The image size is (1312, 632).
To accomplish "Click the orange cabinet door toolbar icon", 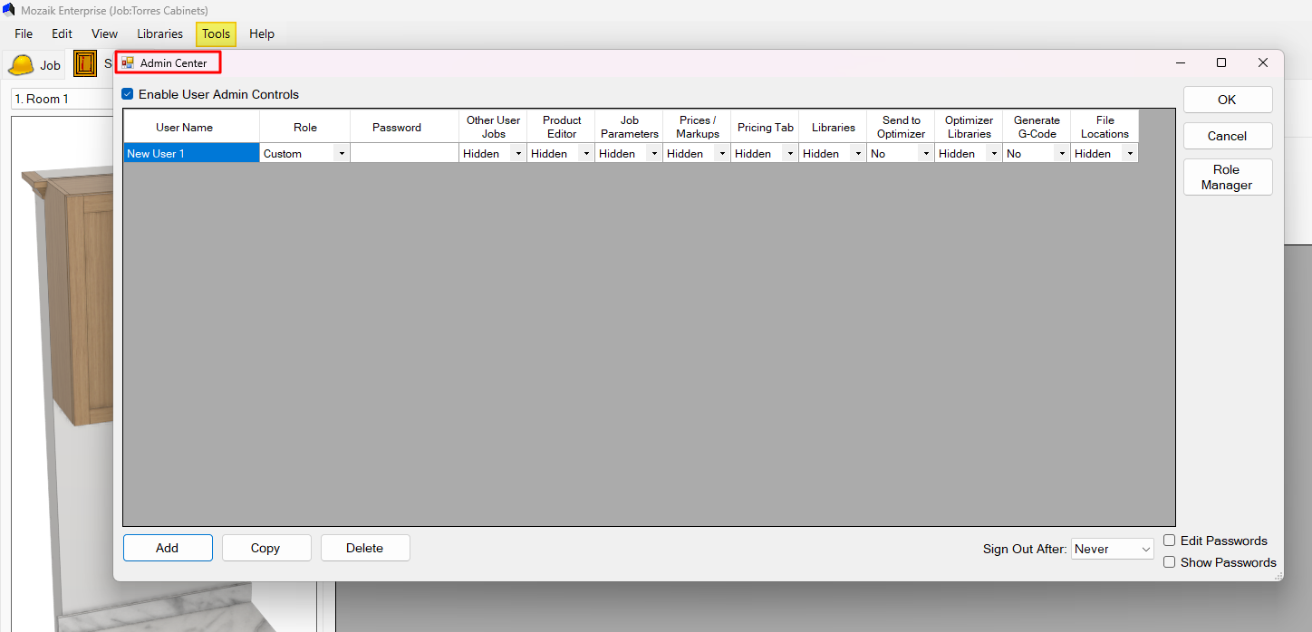I will (x=85, y=64).
